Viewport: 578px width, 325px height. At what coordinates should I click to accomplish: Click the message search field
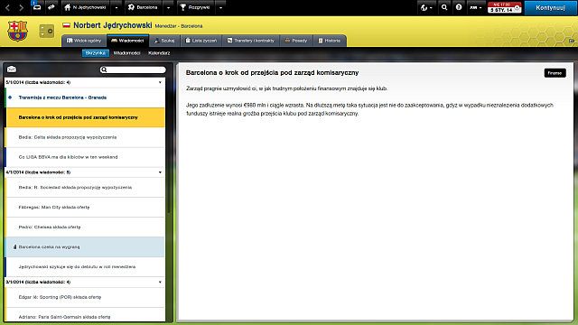pyautogui.click(x=133, y=70)
